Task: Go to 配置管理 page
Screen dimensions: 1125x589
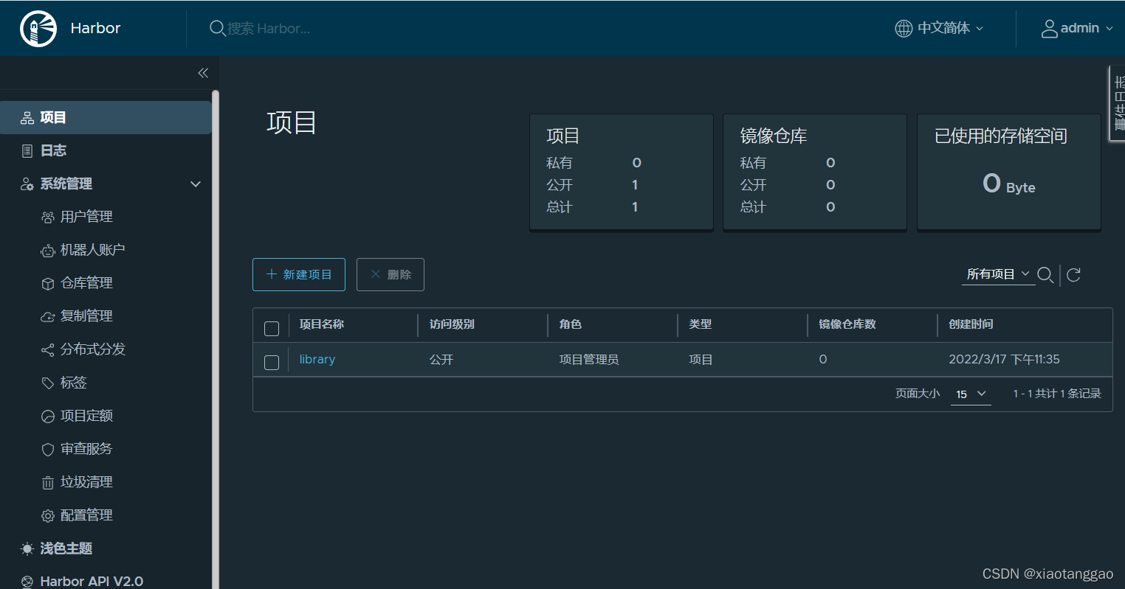Action: [86, 515]
